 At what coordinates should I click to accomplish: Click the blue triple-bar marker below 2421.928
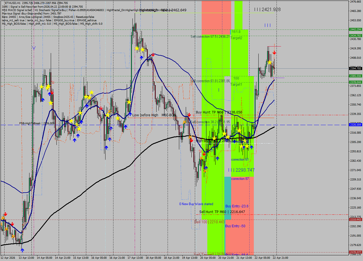(x=267, y=25)
